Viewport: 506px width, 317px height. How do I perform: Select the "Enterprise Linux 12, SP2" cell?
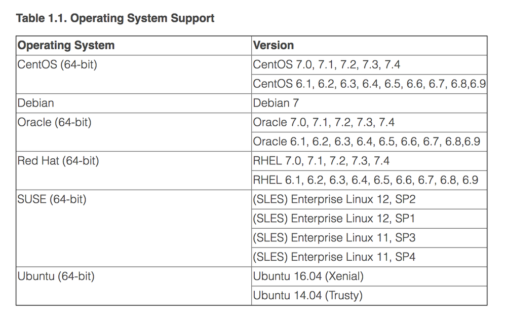pos(334,199)
